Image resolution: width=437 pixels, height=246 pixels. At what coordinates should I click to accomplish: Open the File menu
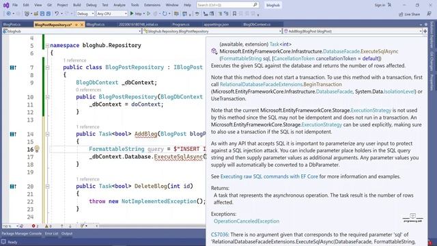coord(15,5)
